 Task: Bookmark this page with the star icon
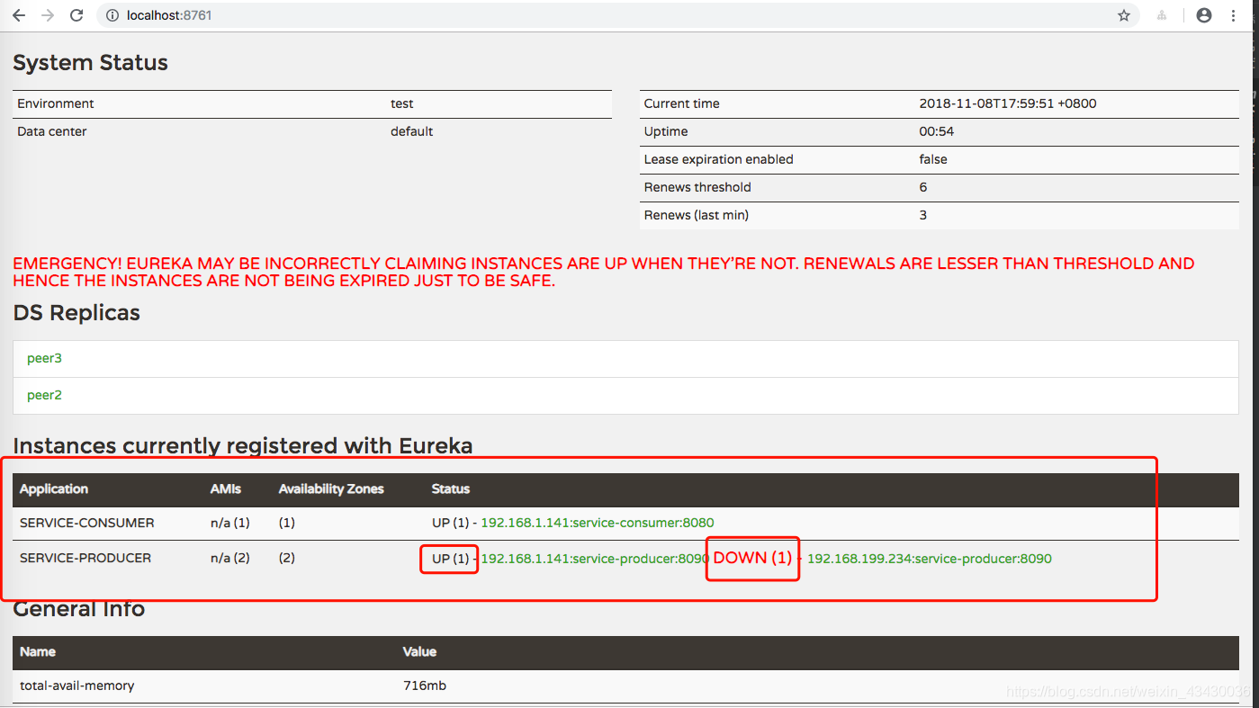point(1124,15)
